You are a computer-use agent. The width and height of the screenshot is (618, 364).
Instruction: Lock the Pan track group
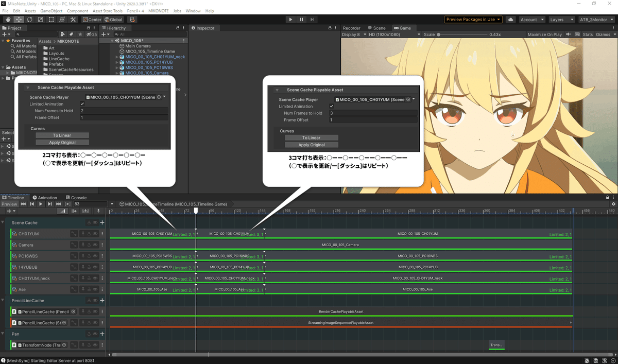pyautogui.click(x=89, y=334)
